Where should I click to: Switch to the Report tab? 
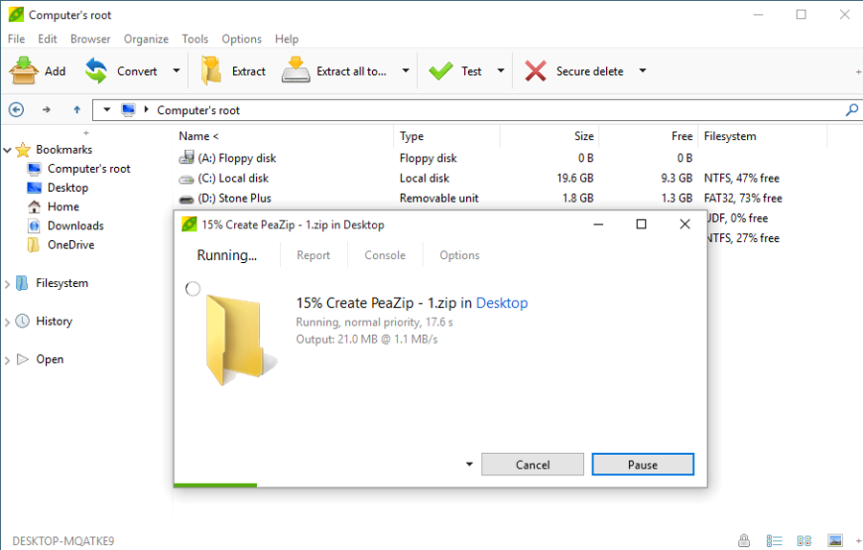coord(314,255)
